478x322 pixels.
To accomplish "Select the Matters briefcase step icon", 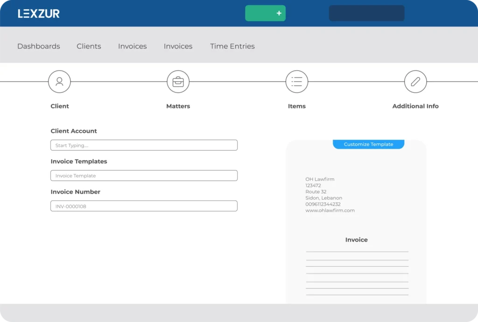I will point(178,82).
